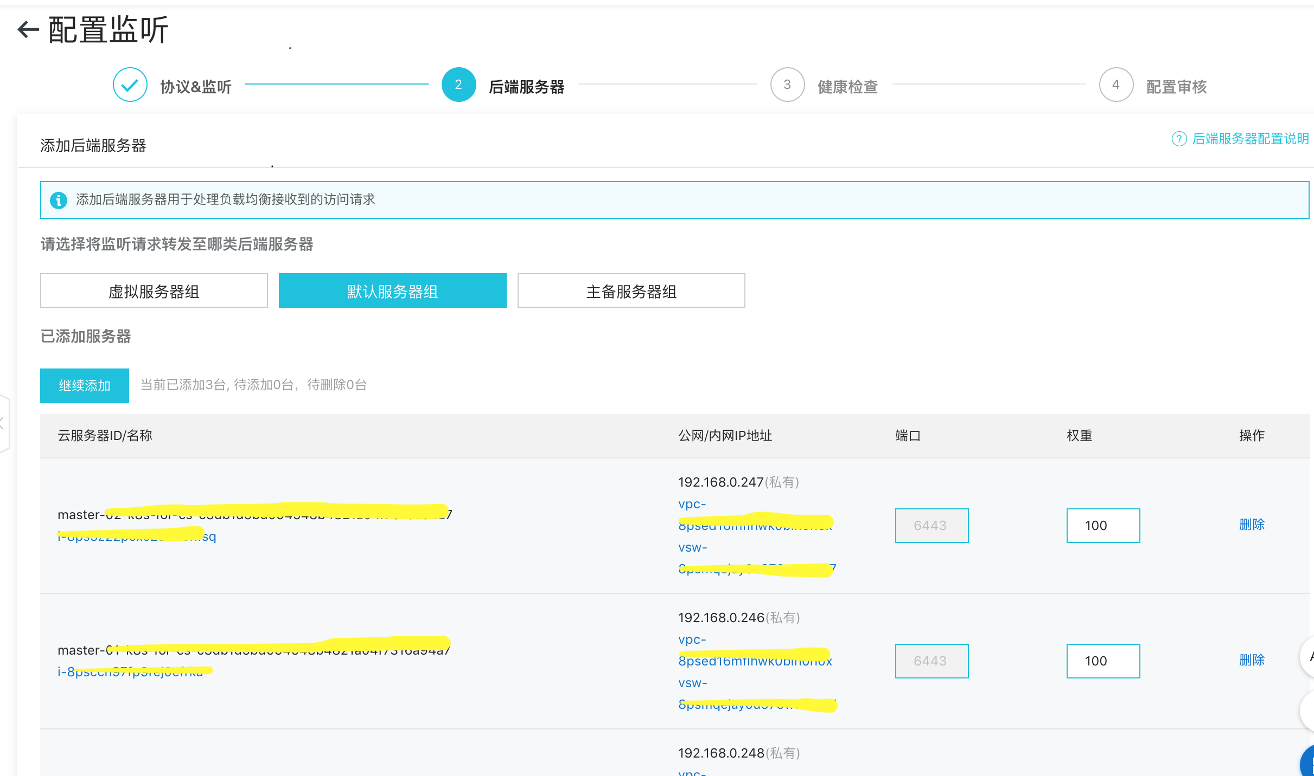Click the 云服务器ID/名称 column header
Image resolution: width=1314 pixels, height=776 pixels.
[x=105, y=436]
